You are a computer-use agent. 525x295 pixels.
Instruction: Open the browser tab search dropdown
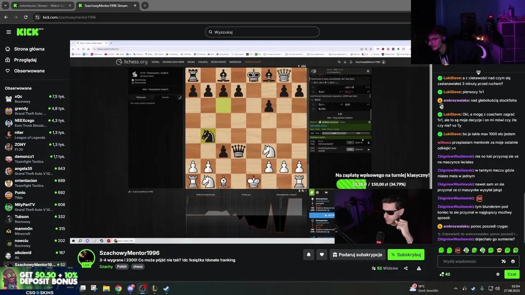click(x=5, y=6)
